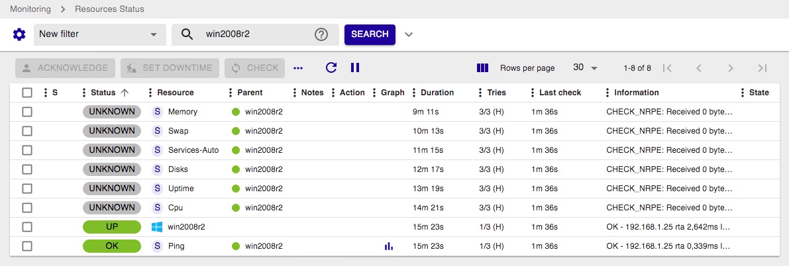Toggle the select all rows checkbox
789x266 pixels.
point(27,93)
